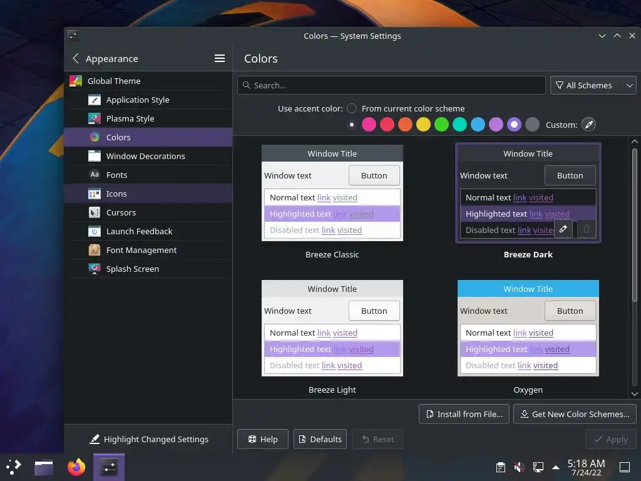Click the taskbar clock showing 5:18 AM

point(586,467)
